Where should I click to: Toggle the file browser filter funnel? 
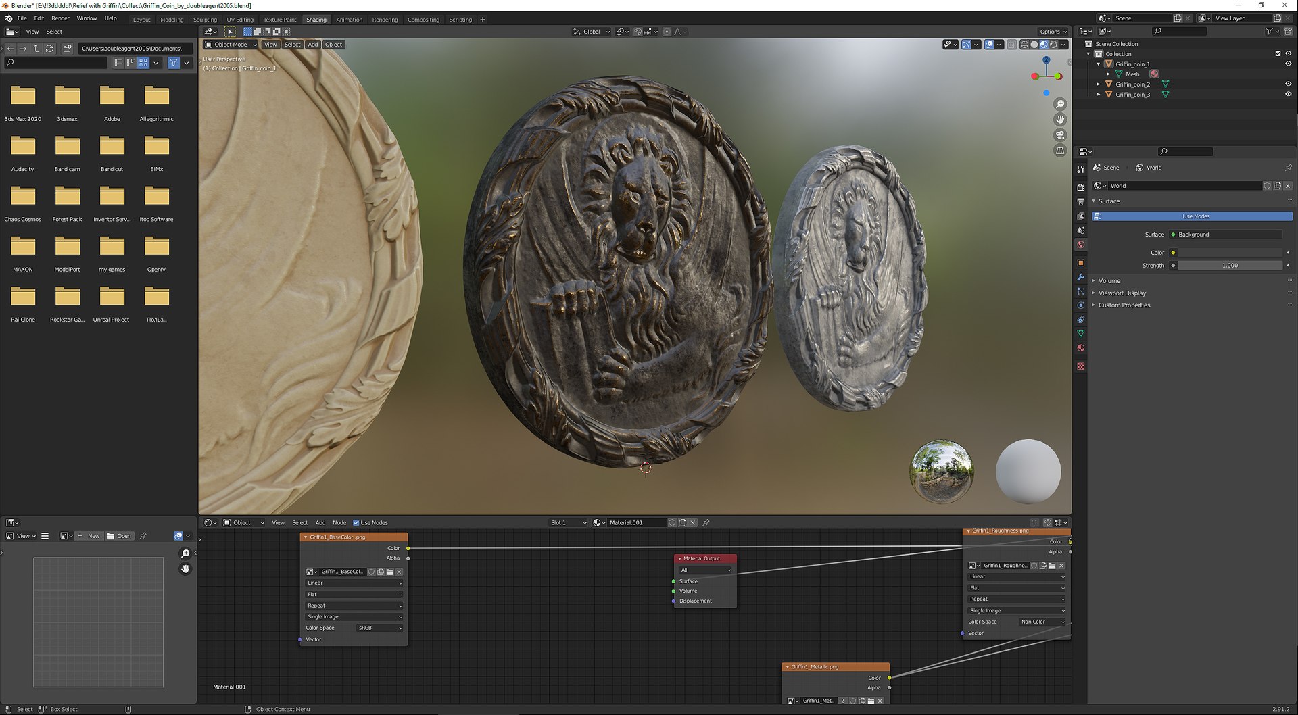174,63
